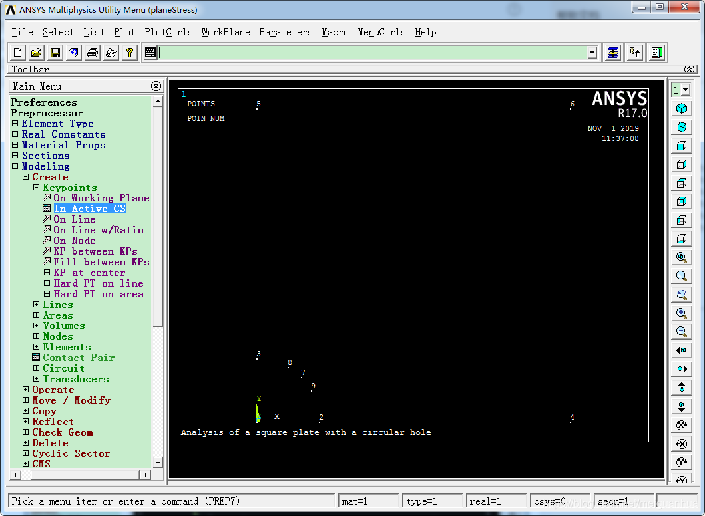Expand the Lines branch under Create
The image size is (705, 516).
[37, 305]
